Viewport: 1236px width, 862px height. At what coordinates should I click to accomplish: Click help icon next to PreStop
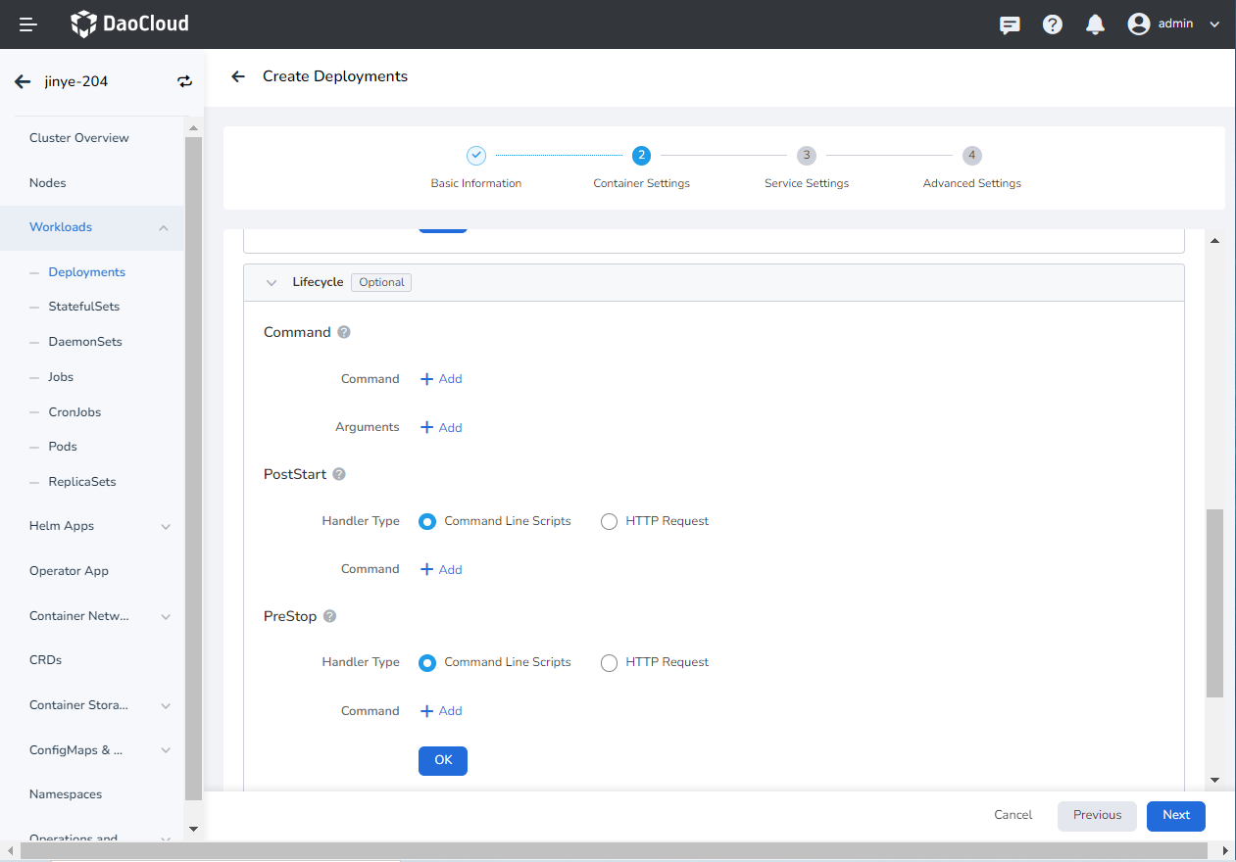point(329,616)
